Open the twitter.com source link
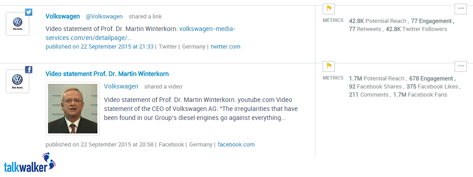Image resolution: width=473 pixels, height=177 pixels. tap(226, 47)
